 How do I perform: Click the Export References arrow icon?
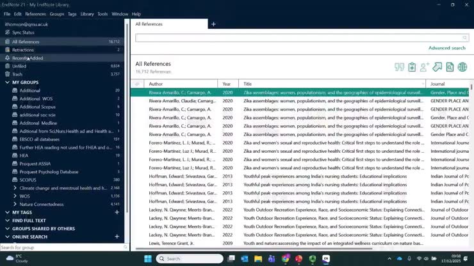pyautogui.click(x=437, y=67)
